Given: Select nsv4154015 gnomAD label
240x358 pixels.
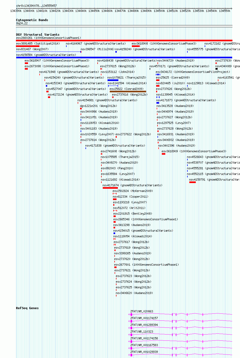Looking at the screenshot, I should 143,231.
